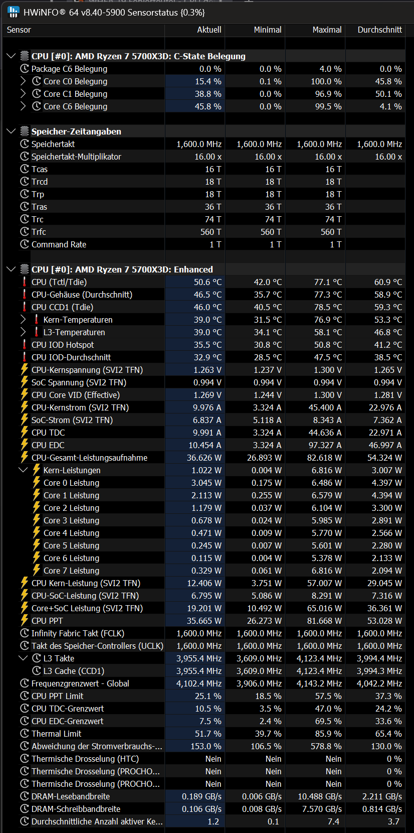Click the lightning icon of CPU-Kernspannung
Screen dimensions: 414x833
coord(25,369)
